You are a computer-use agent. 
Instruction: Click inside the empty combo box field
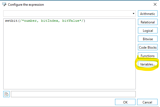[x=68, y=14]
